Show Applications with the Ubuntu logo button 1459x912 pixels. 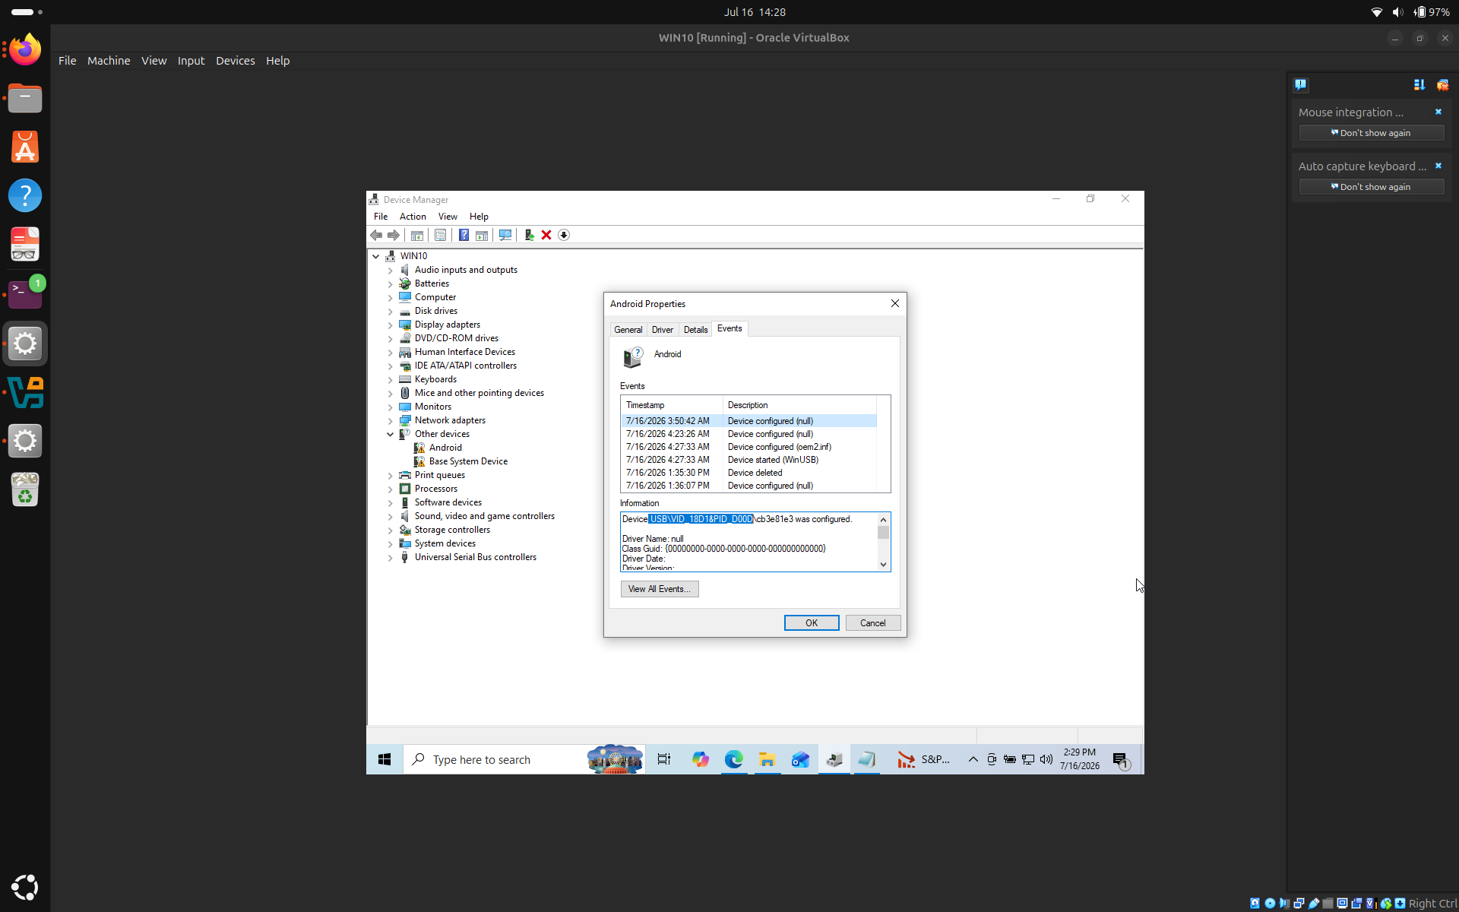coord(25,887)
